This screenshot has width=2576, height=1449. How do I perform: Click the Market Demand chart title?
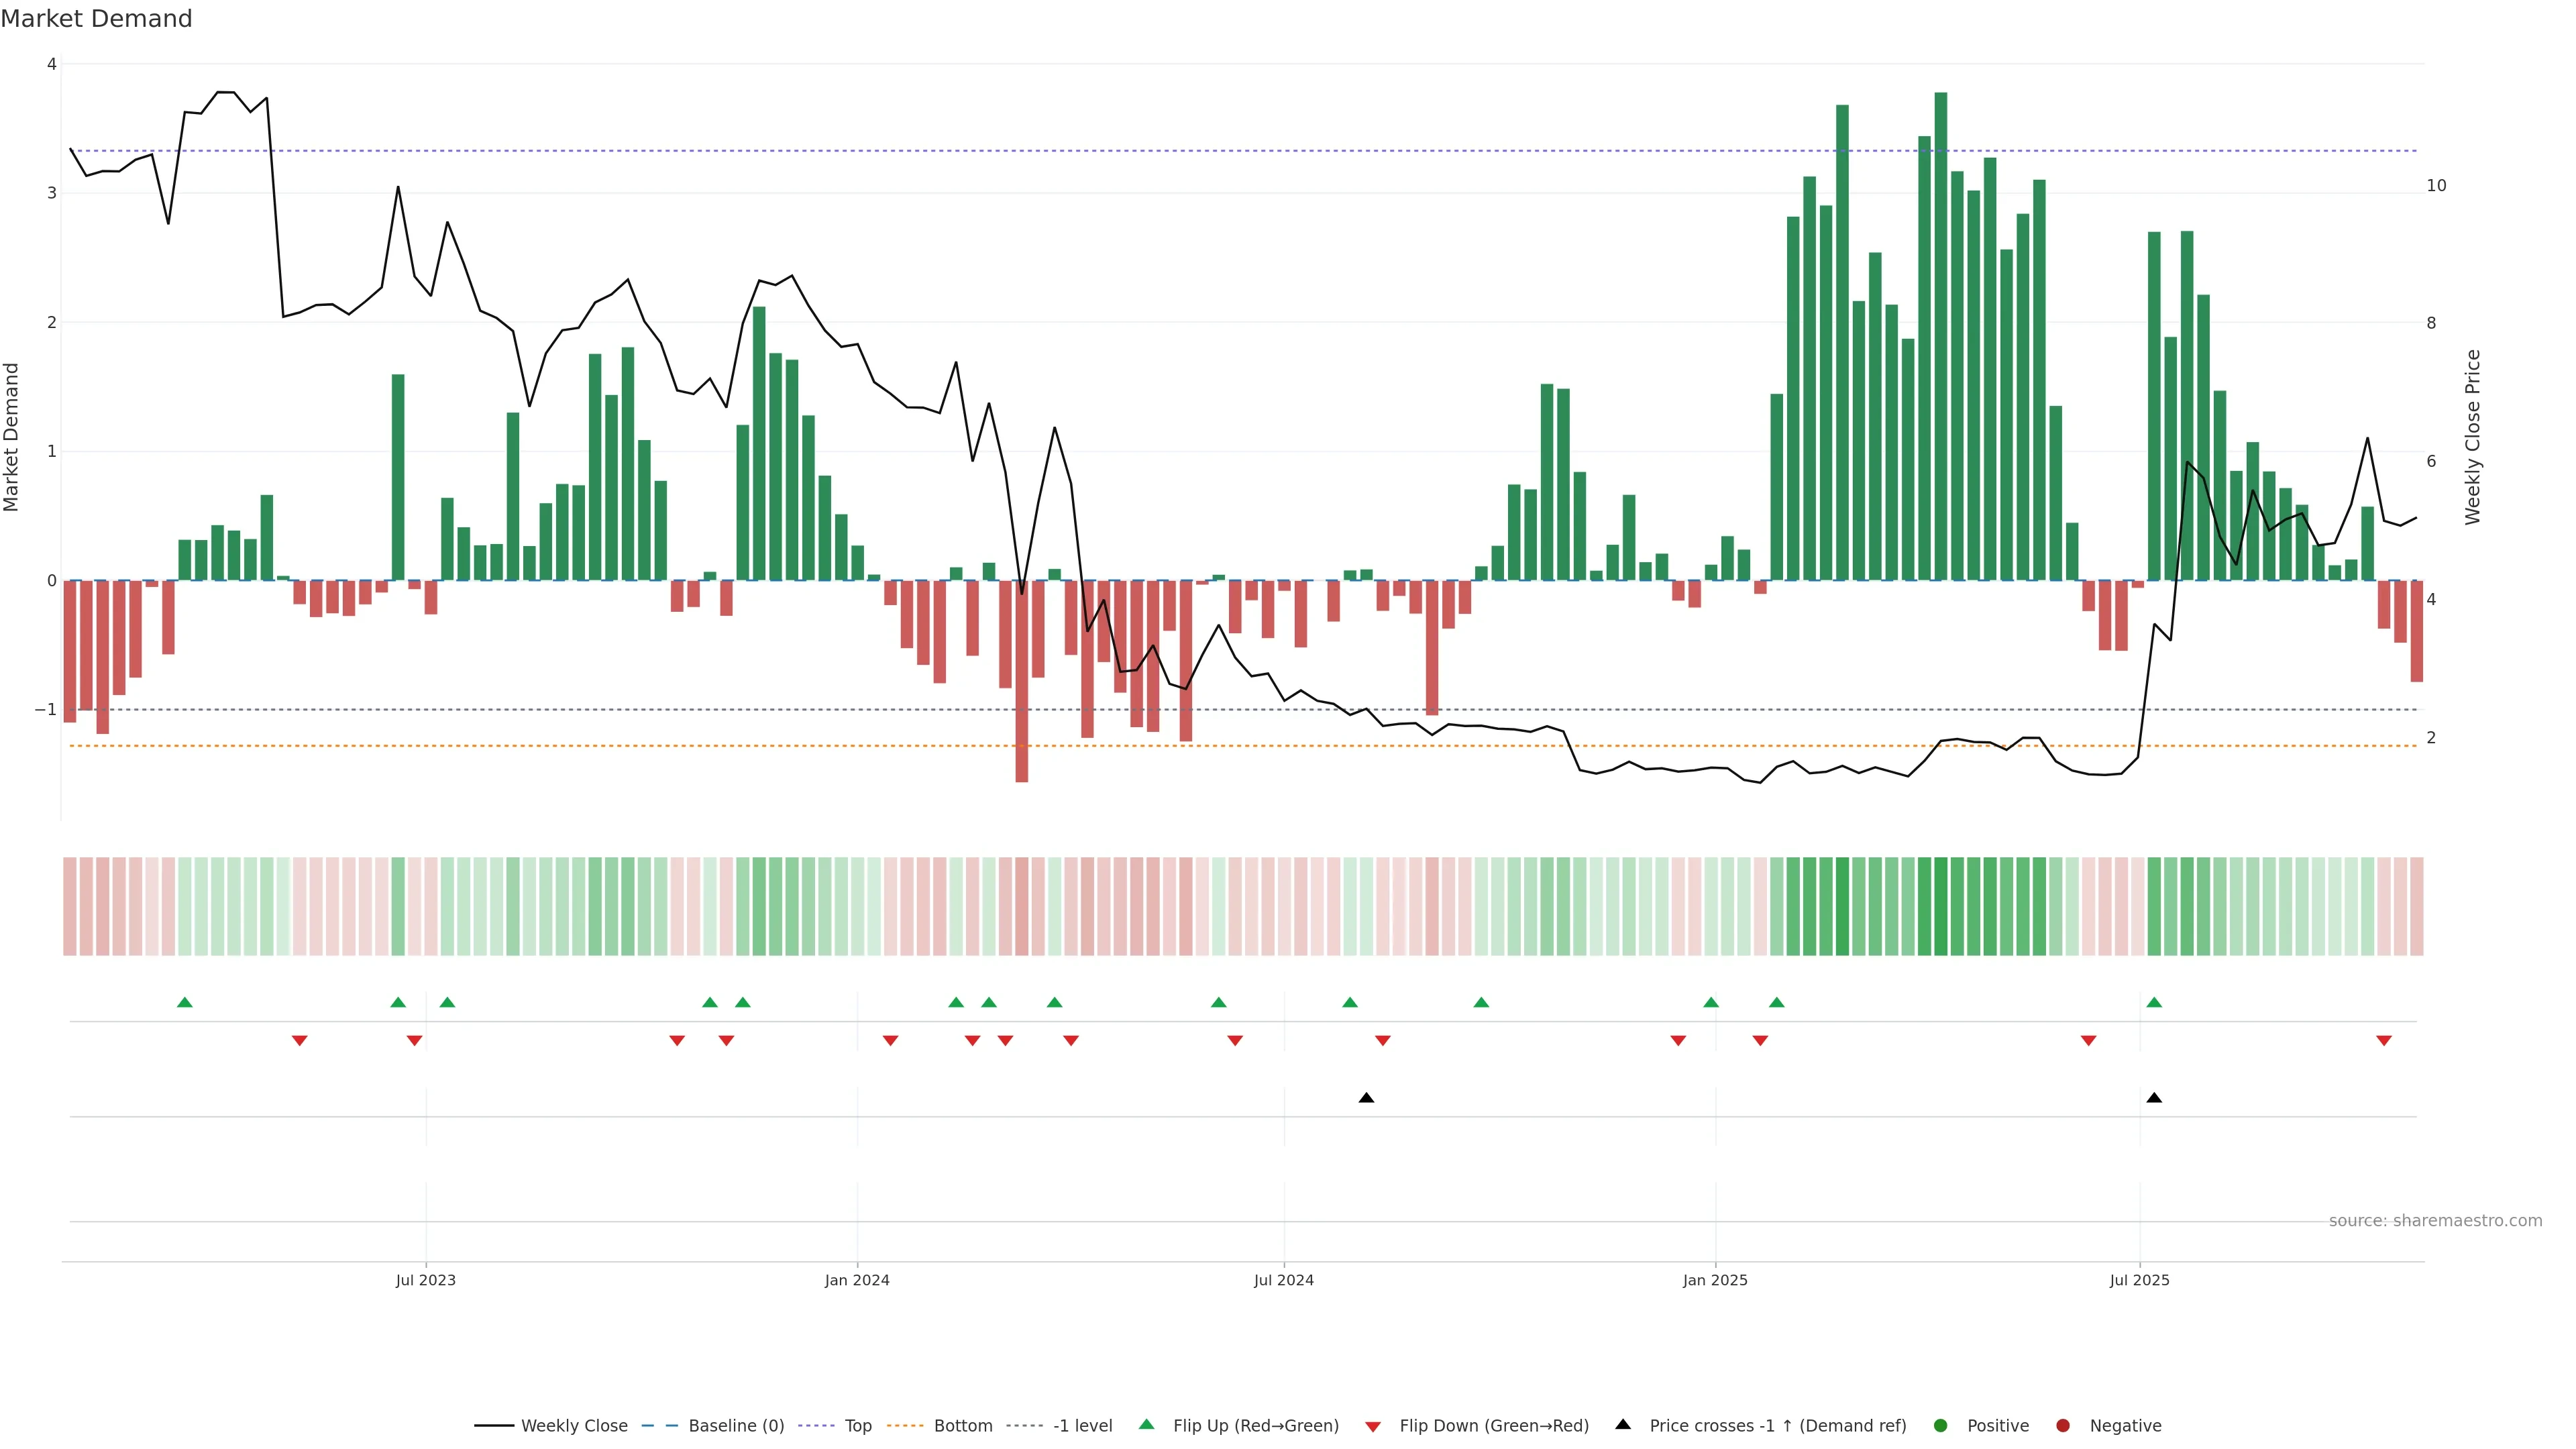[x=96, y=19]
